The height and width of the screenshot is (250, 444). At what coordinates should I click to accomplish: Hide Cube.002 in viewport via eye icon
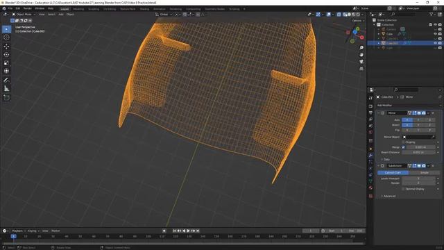435,43
